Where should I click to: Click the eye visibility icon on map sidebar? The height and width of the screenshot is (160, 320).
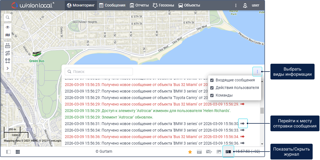pos(8,27)
